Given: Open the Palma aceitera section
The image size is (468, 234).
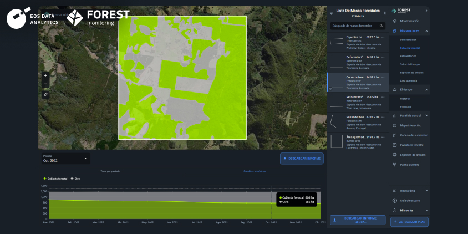Looking at the screenshot, I should point(409,165).
